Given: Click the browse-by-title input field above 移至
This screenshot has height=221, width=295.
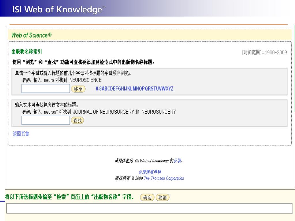Looking at the screenshot, I should point(46,89).
